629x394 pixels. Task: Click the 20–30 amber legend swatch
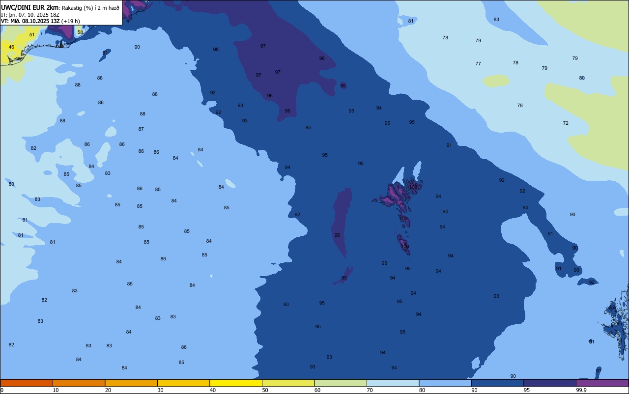131,383
